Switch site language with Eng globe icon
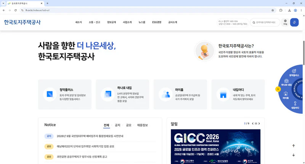This screenshot has width=305, height=164. 285,22
